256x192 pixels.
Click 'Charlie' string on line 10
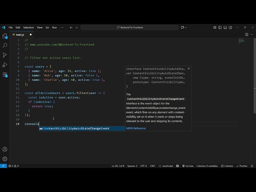coord(50,80)
